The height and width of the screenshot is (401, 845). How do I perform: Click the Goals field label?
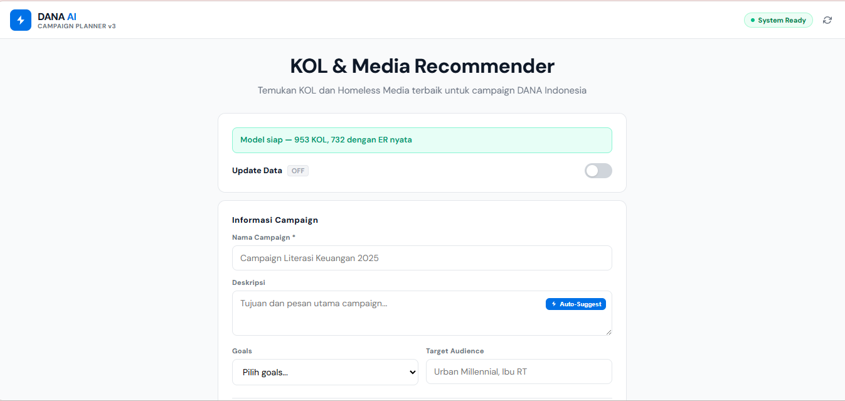pyautogui.click(x=242, y=351)
